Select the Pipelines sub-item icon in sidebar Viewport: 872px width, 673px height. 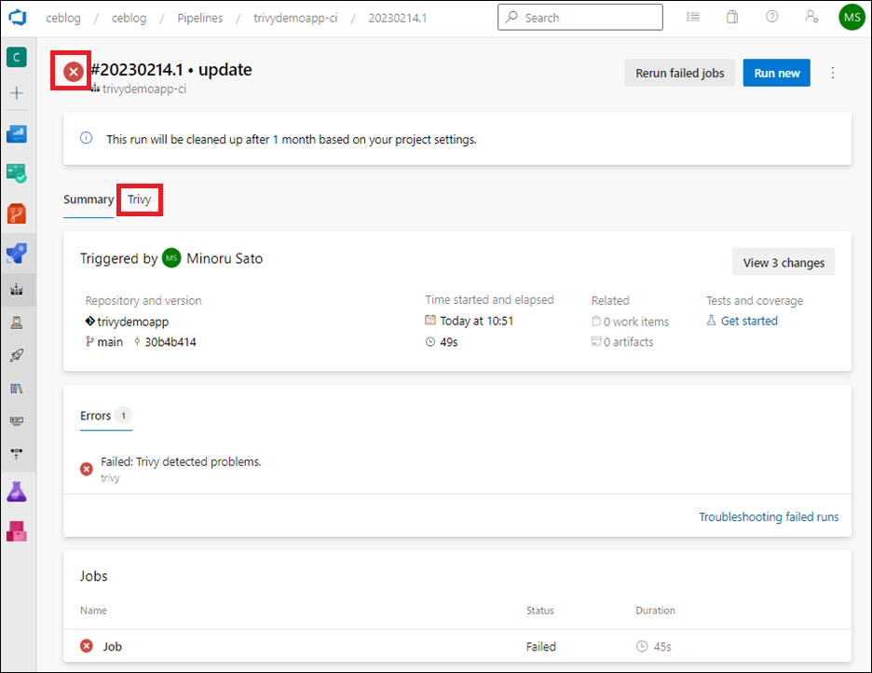[x=17, y=289]
